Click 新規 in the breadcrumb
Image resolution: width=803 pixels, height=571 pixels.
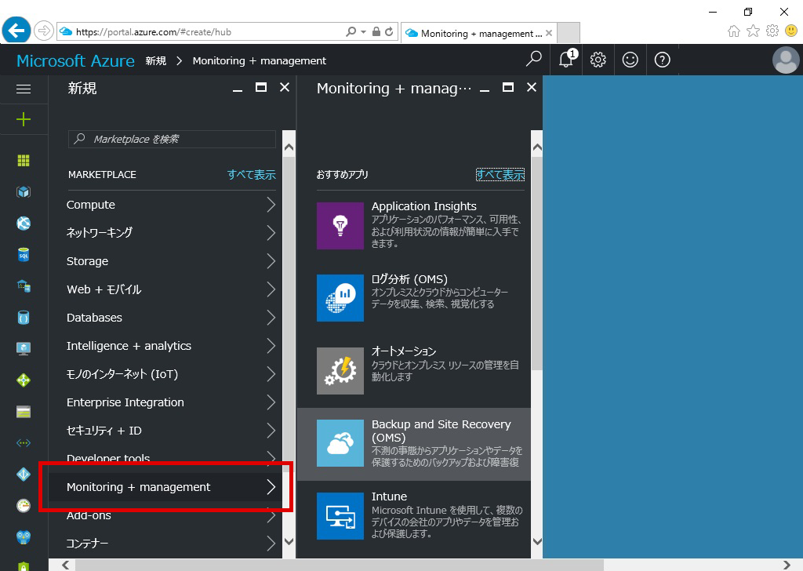tap(156, 61)
